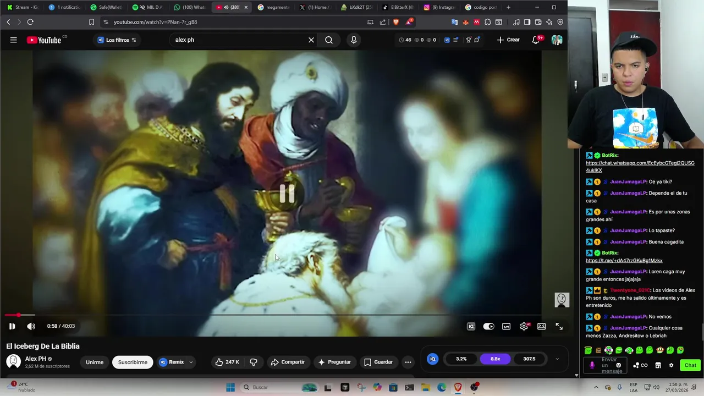Open chat settings gear icon
Image resolution: width=704 pixels, height=396 pixels.
tap(671, 365)
